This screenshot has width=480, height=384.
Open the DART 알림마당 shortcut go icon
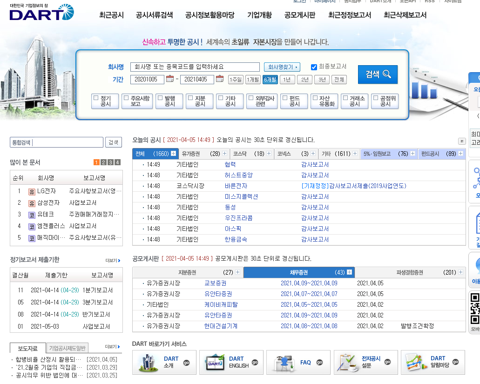click(455, 362)
